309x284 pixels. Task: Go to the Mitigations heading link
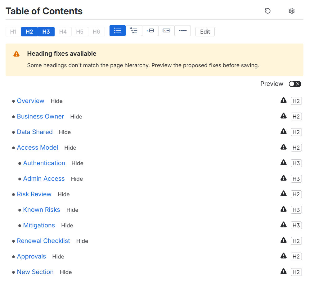point(39,225)
